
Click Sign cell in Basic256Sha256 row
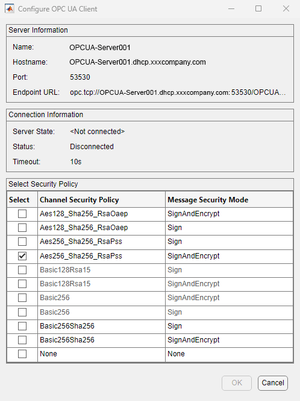point(229,326)
